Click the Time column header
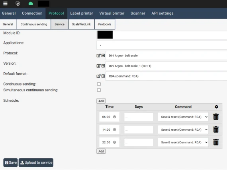 click(x=110, y=107)
